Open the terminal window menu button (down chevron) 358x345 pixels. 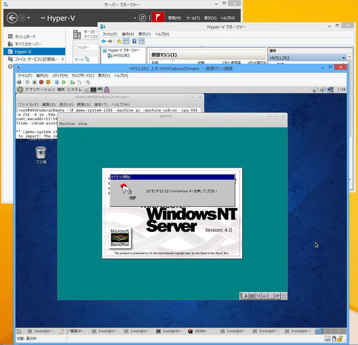click(x=186, y=97)
